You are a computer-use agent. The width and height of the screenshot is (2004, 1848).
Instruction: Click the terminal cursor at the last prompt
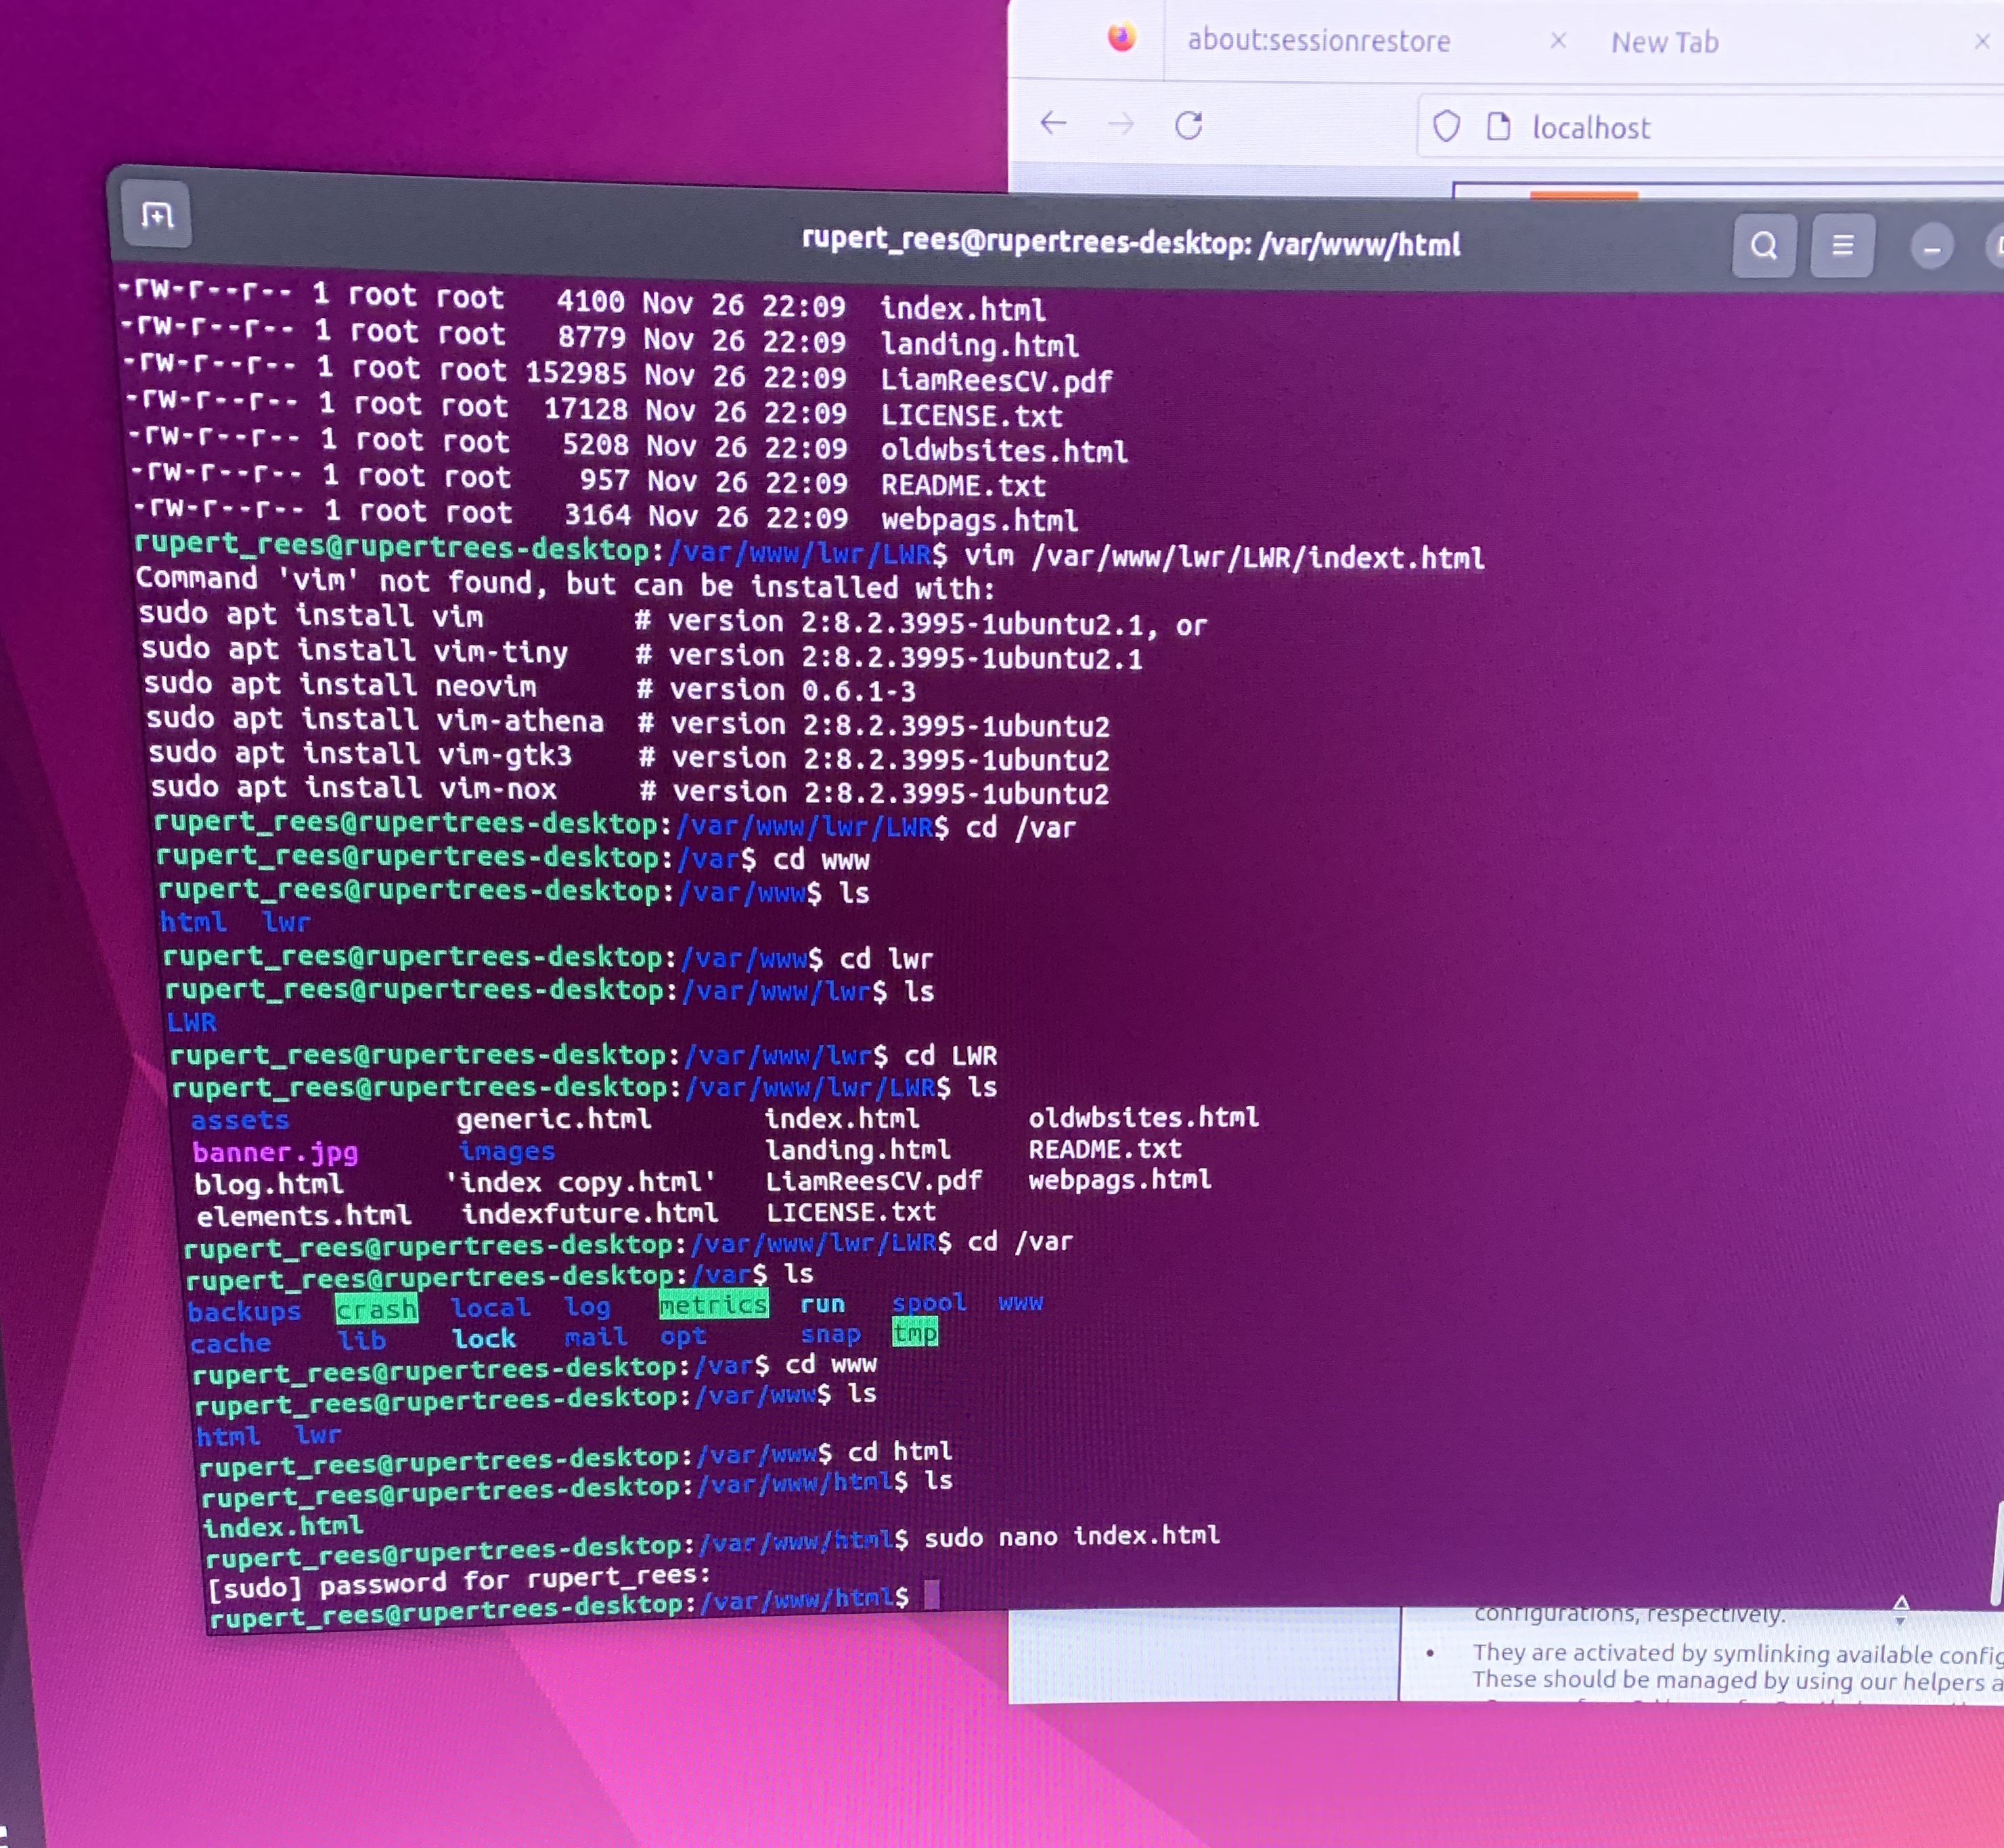pyautogui.click(x=932, y=1594)
